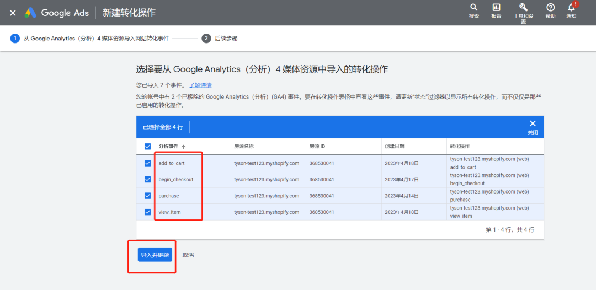Uncheck the view_item event checkbox

(x=147, y=212)
